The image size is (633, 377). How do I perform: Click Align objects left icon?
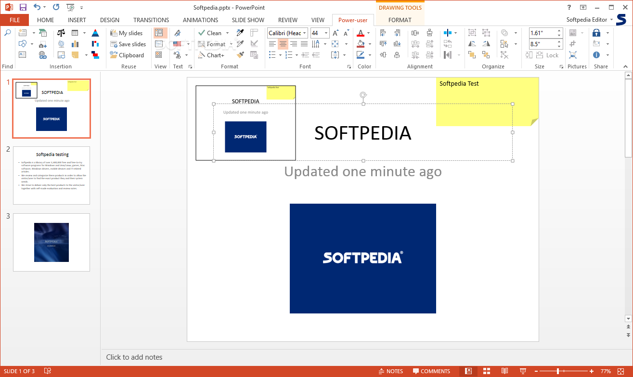[x=383, y=33]
